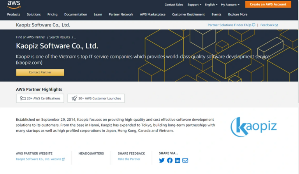Expand the Support dropdown

(x=194, y=5)
